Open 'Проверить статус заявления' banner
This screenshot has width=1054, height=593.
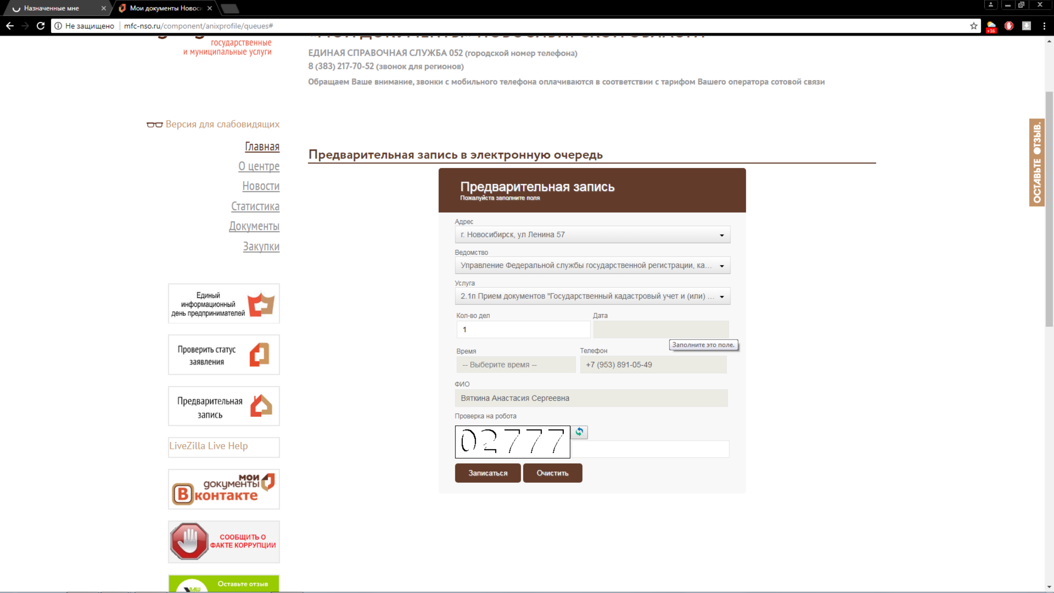pos(224,355)
